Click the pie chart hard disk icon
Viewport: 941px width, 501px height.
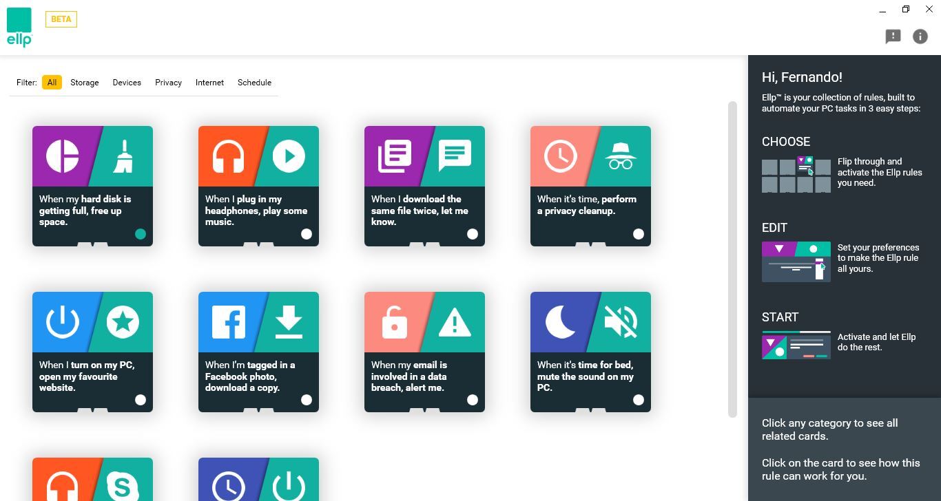62,156
